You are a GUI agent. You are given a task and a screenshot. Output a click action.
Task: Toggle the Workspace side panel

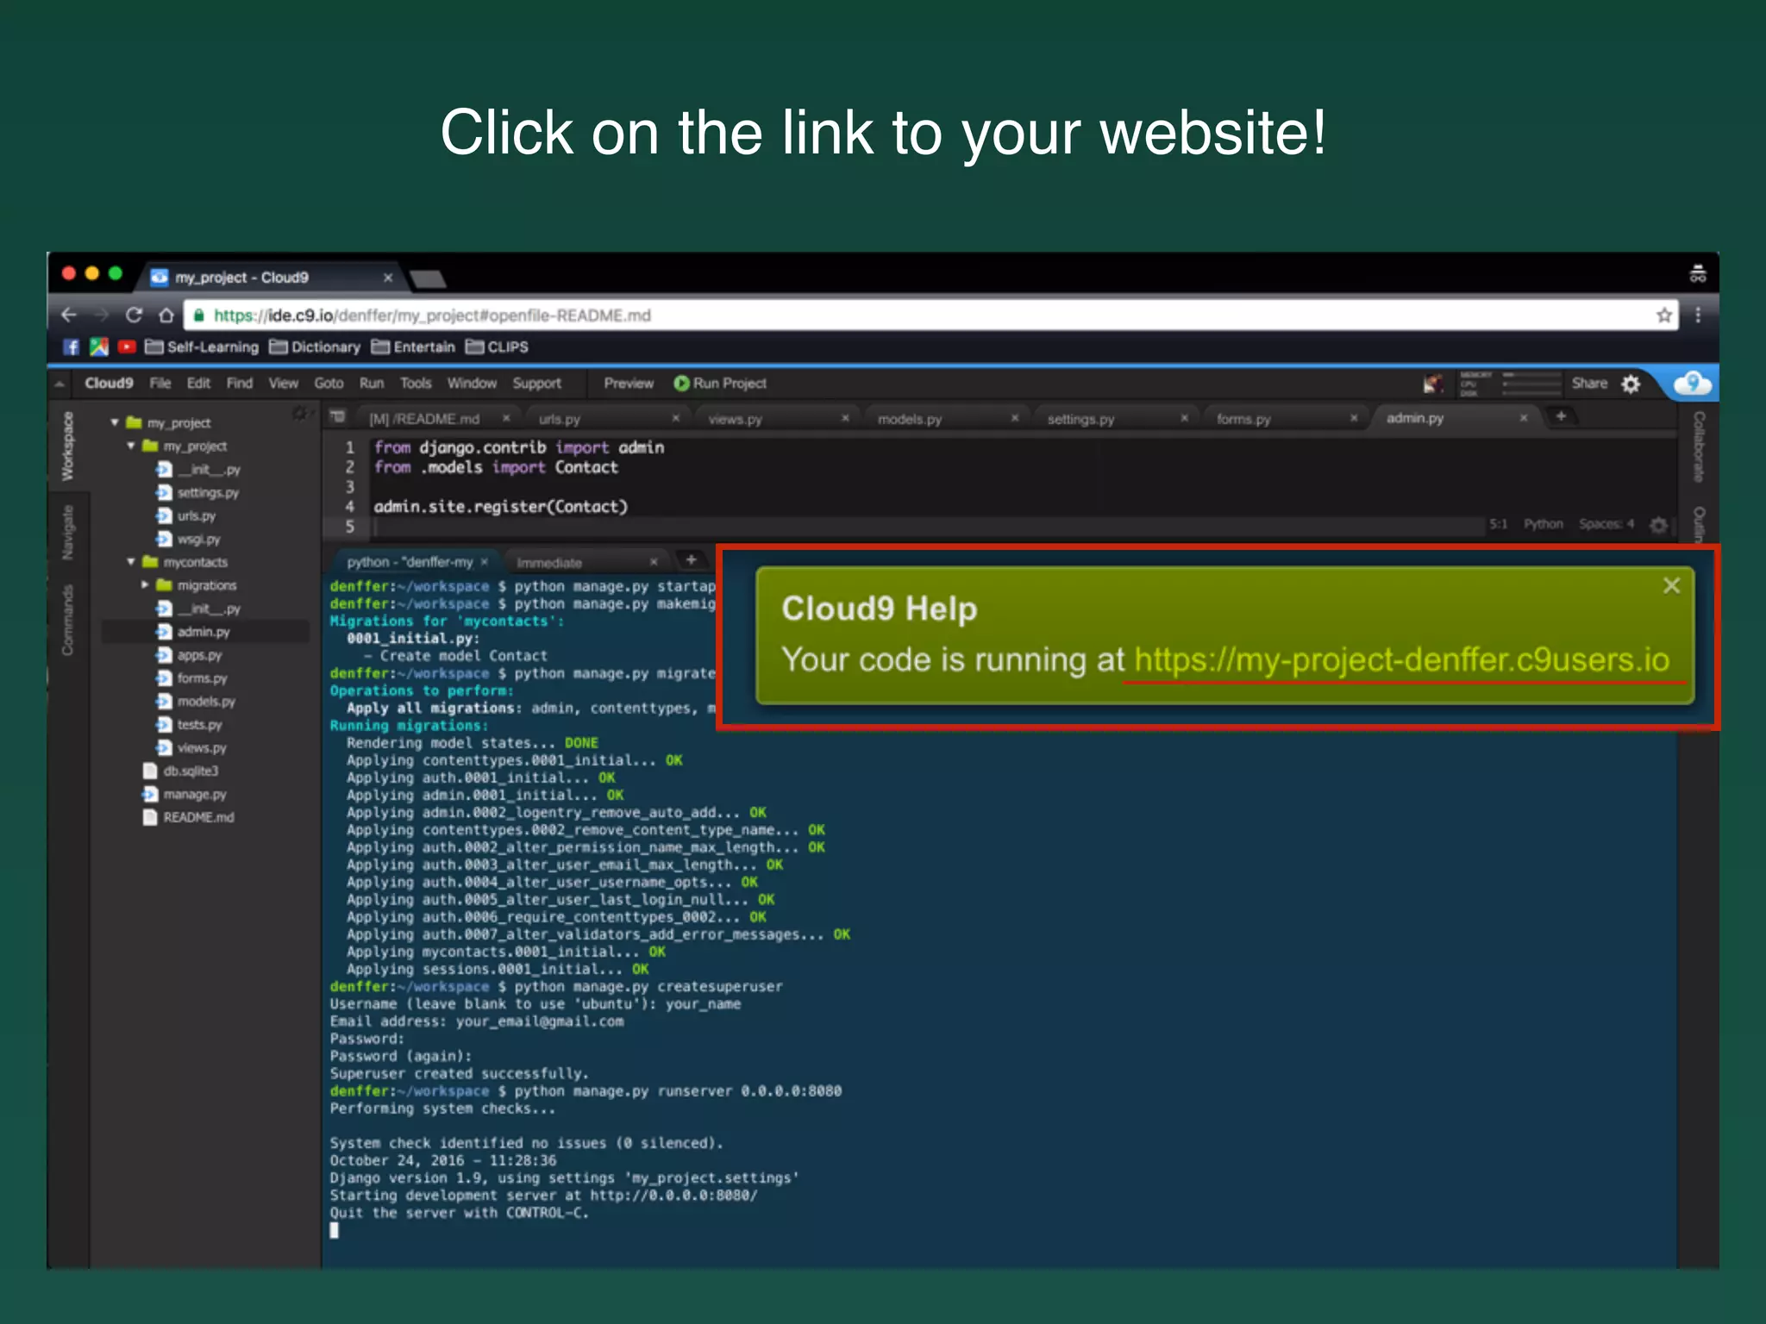[x=67, y=447]
